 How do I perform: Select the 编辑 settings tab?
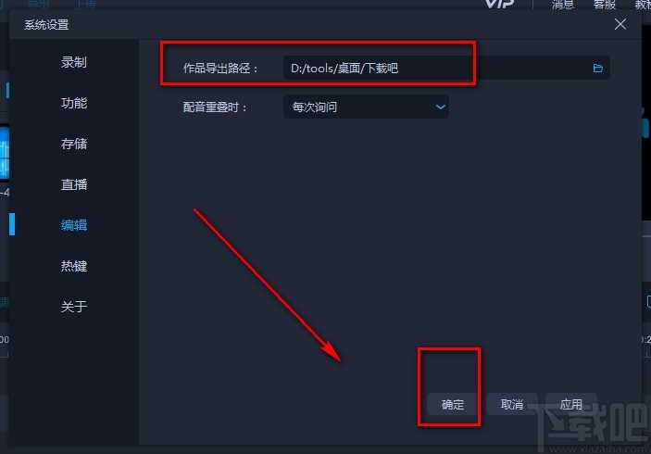click(x=74, y=225)
